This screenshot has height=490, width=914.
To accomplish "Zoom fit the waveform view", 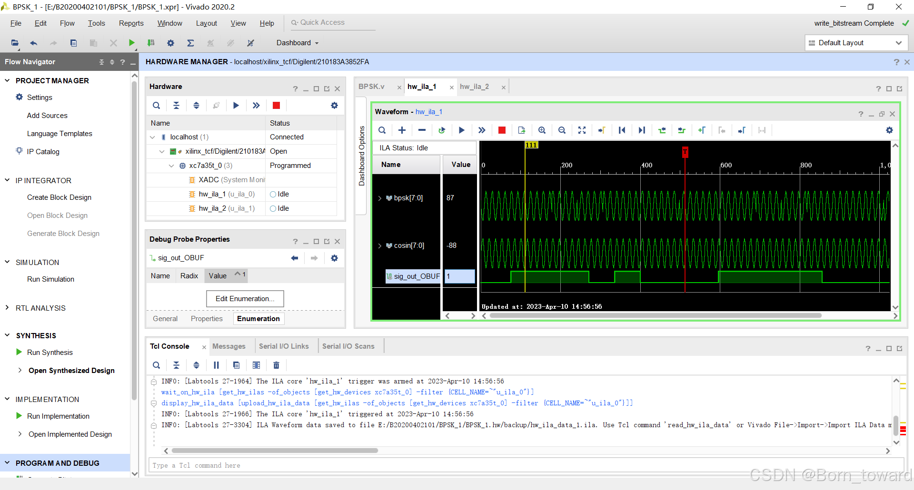I will tap(582, 130).
